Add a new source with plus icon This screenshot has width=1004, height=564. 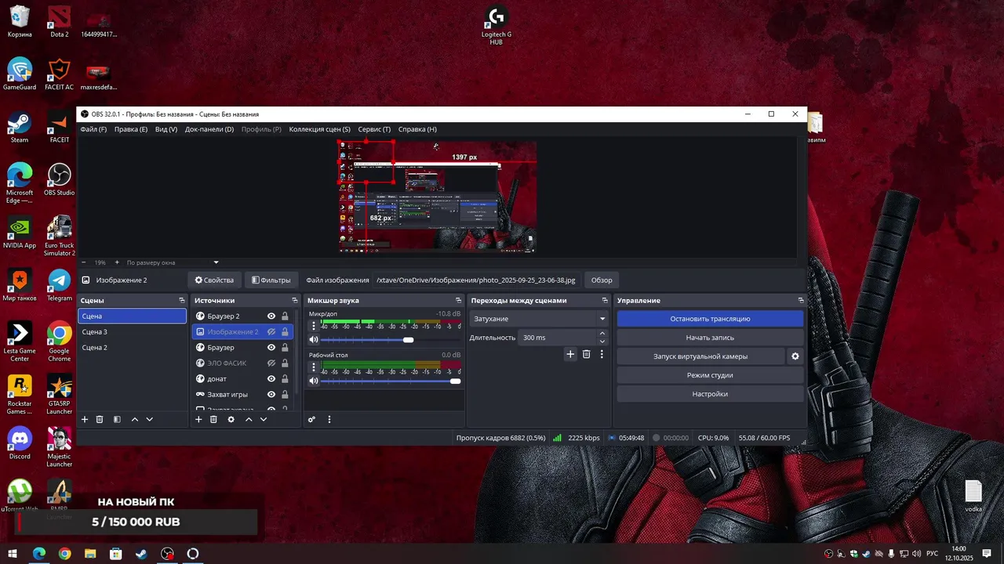198,419
